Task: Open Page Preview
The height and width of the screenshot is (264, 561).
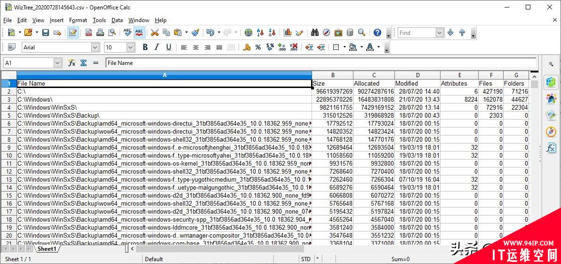Action: (112, 32)
